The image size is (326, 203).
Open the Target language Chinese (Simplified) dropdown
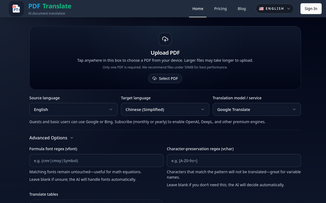click(x=165, y=109)
